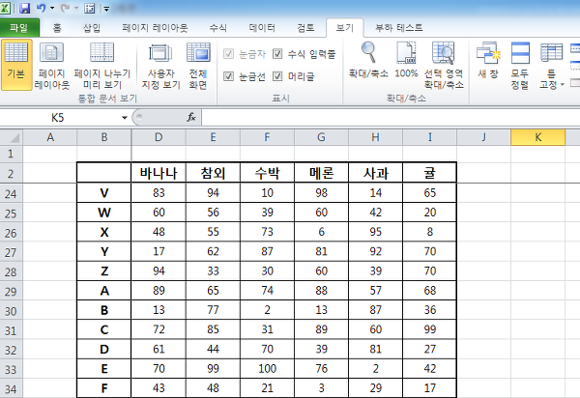Click cell 99 in the 귤 column
Screen dimensions: 580x398
[430, 329]
